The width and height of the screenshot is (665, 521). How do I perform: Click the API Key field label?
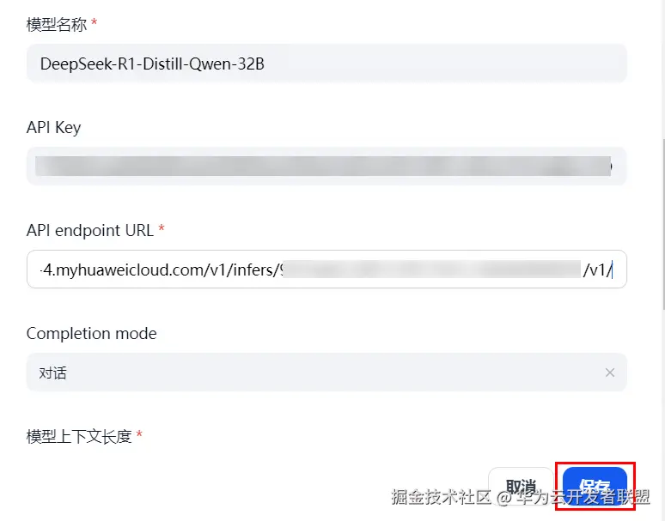pos(53,128)
